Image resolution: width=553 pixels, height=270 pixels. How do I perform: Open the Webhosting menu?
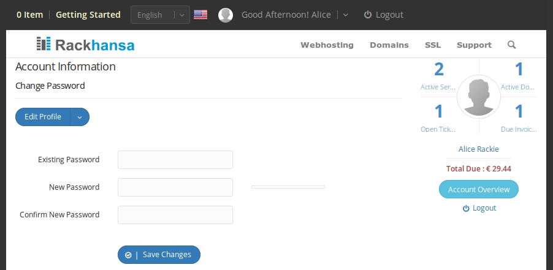tap(327, 45)
